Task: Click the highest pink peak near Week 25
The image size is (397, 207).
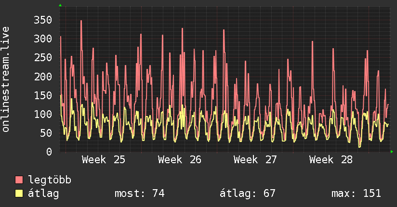Action: (81, 21)
